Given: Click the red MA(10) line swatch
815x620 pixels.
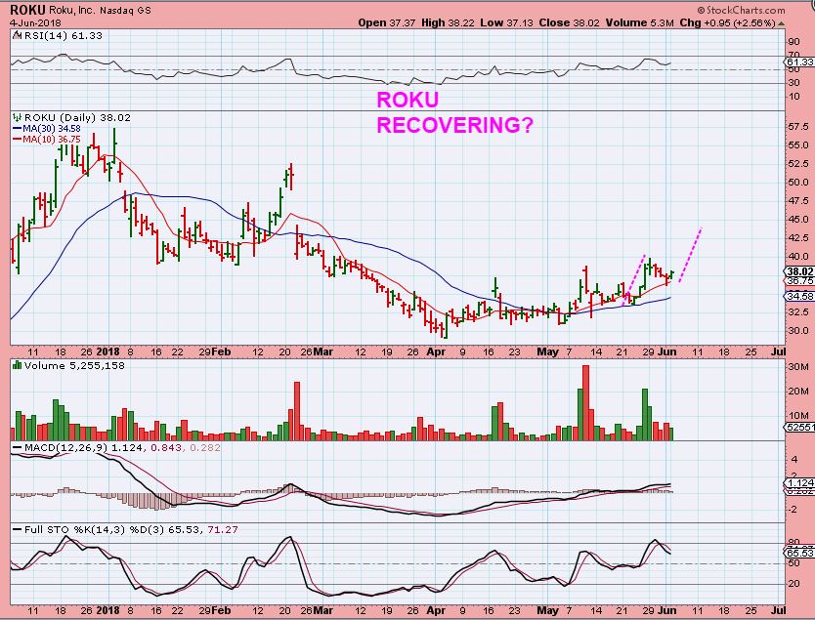Looking at the screenshot, I should tap(18, 140).
